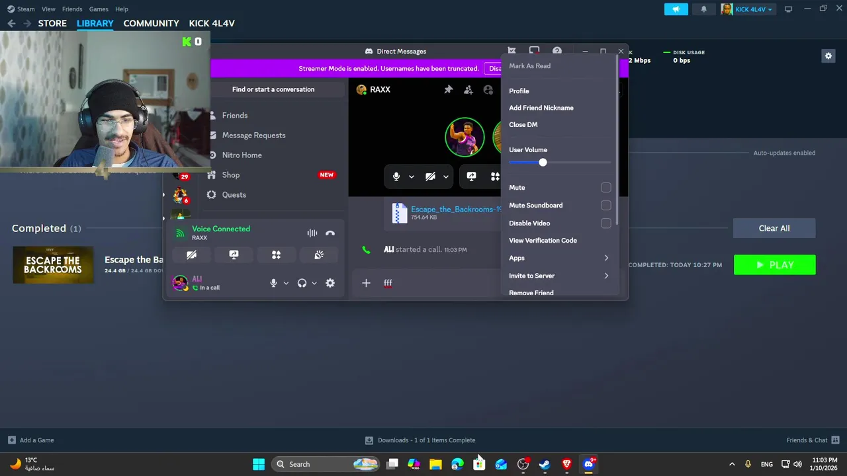Open activities button under Voice Connected

click(276, 255)
